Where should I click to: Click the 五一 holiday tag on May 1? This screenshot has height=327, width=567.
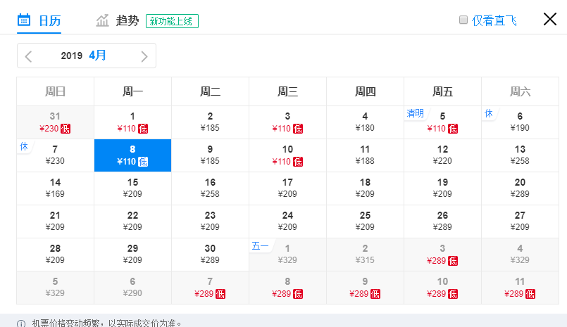click(261, 246)
